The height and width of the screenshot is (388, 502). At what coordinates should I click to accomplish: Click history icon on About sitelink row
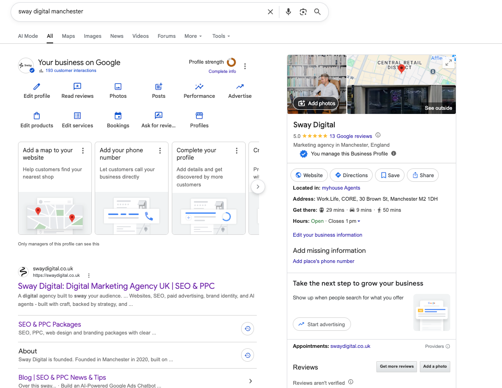[x=248, y=355]
